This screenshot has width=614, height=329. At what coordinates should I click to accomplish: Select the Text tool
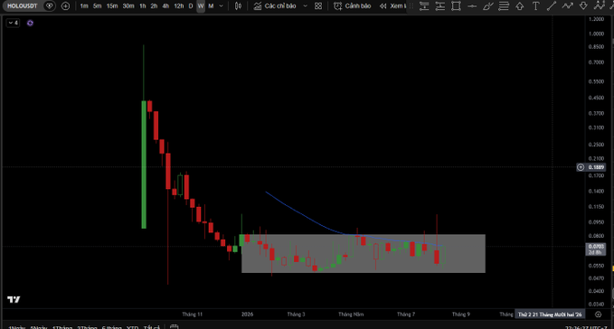(x=535, y=5)
